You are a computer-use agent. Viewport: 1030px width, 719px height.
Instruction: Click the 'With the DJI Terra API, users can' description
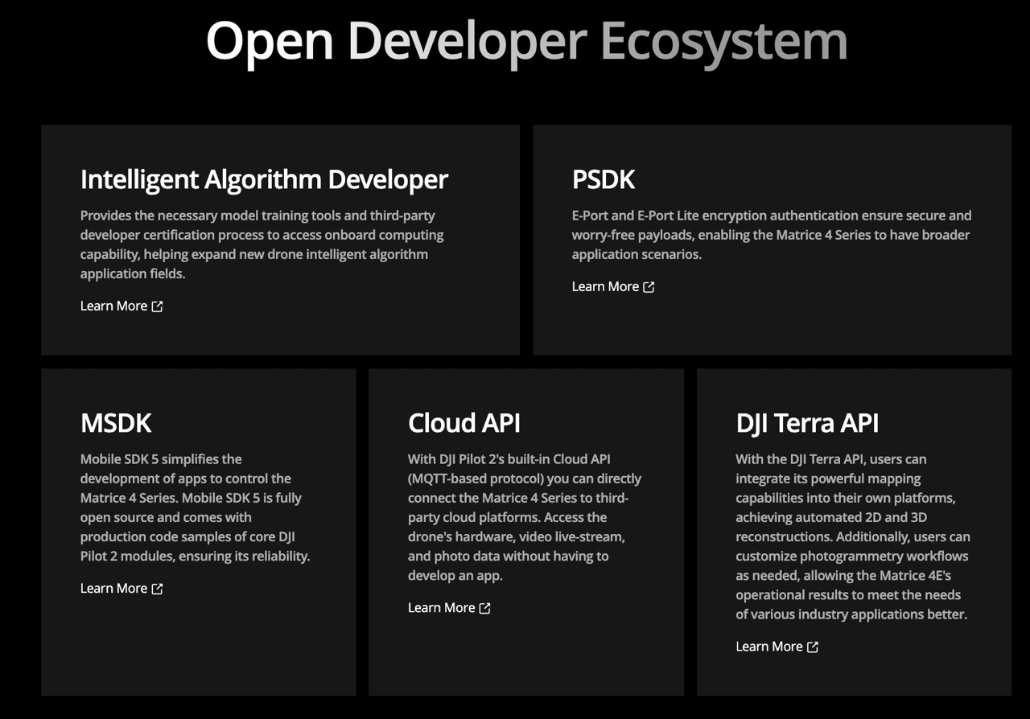click(853, 536)
